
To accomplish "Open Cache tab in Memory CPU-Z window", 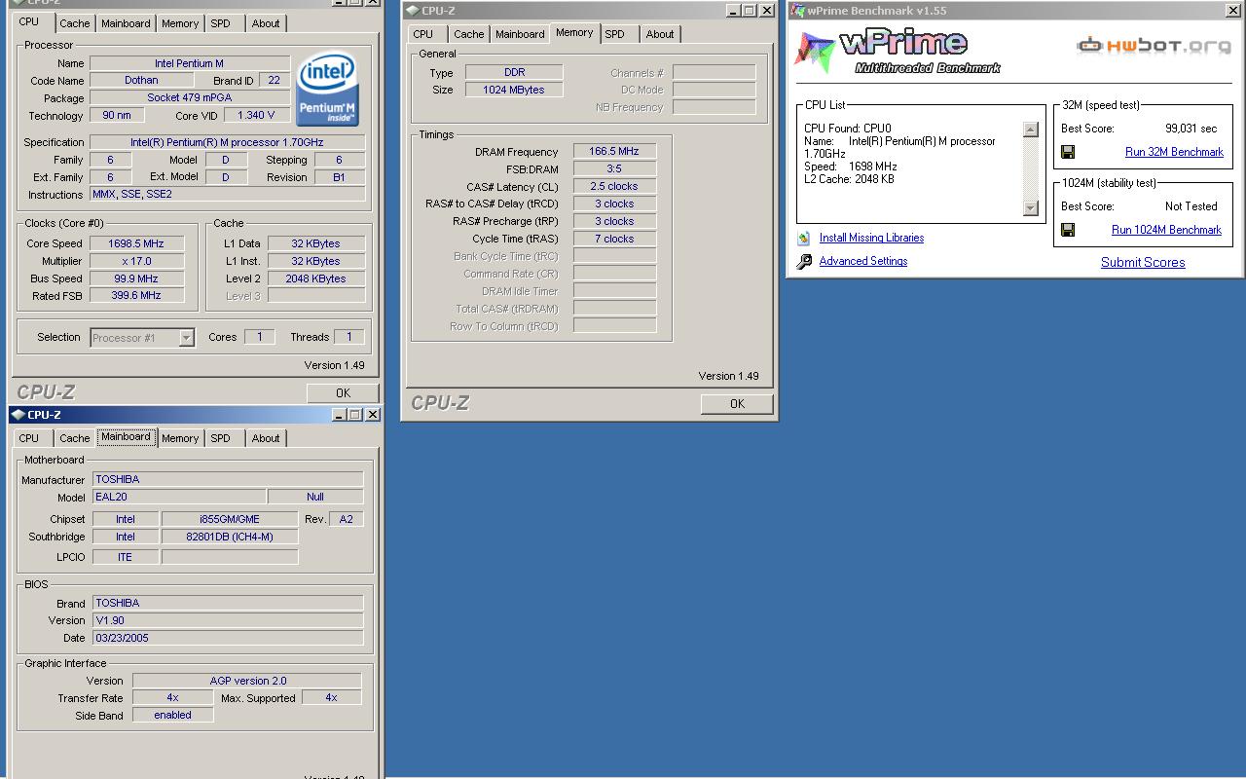I will coord(468,34).
